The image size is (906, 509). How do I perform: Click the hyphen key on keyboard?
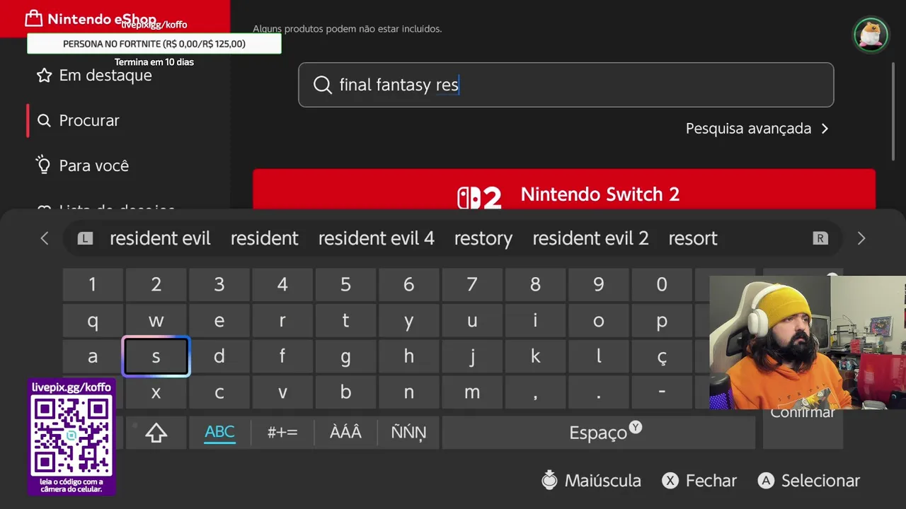[x=662, y=393]
